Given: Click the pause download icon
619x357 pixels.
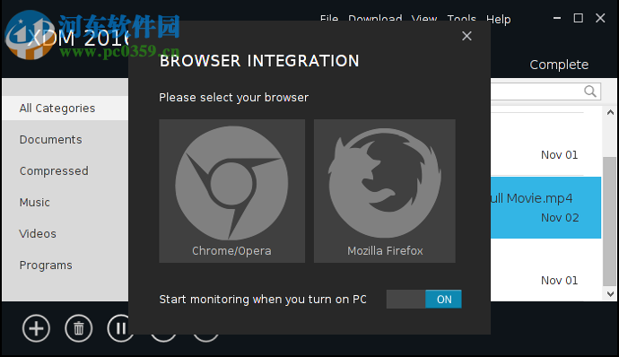Looking at the screenshot, I should (120, 328).
